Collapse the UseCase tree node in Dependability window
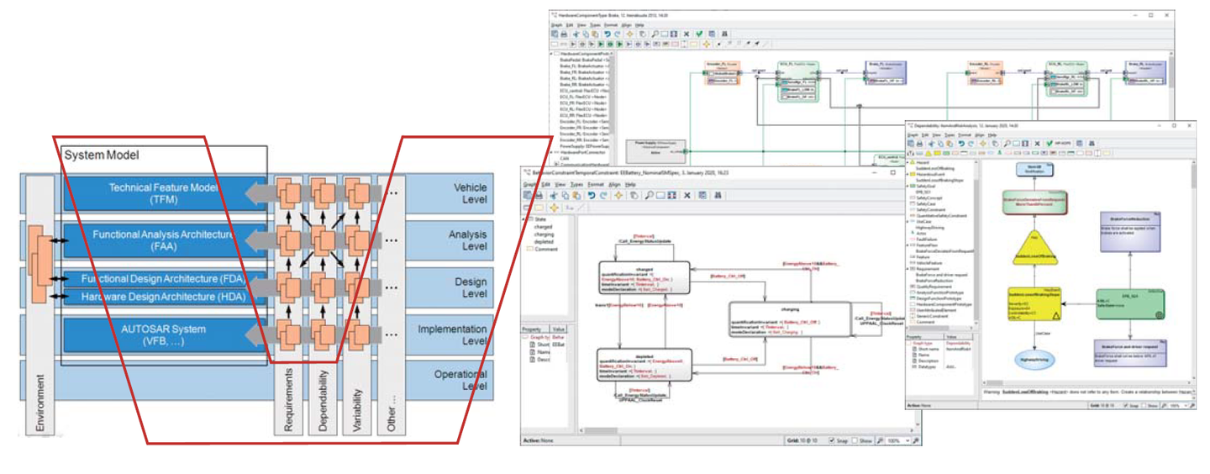The height and width of the screenshot is (474, 1210). [907, 222]
